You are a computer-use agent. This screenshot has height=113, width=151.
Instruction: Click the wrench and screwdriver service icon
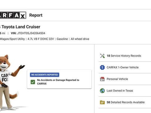pyautogui.click(x=102, y=56)
